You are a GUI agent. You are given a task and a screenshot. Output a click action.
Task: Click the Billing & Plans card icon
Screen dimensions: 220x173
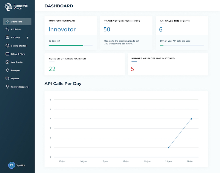click(x=7, y=54)
